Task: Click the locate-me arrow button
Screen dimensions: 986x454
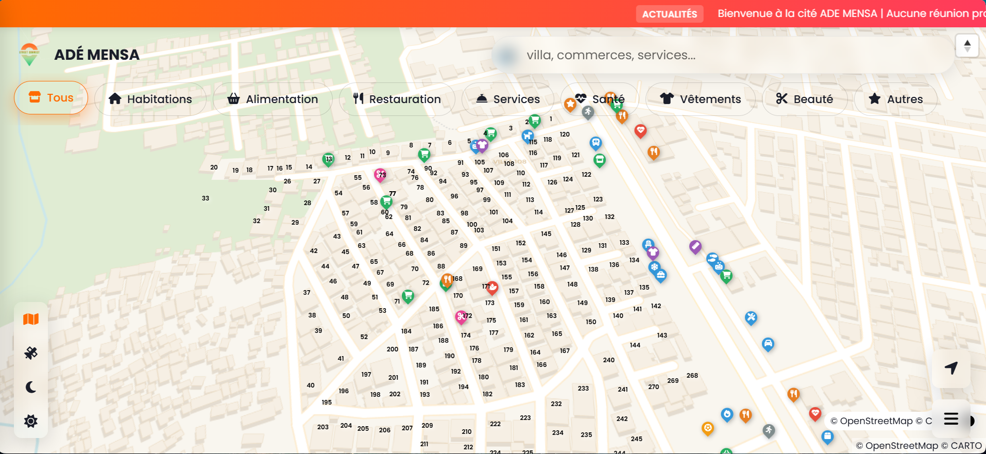Action: point(951,368)
